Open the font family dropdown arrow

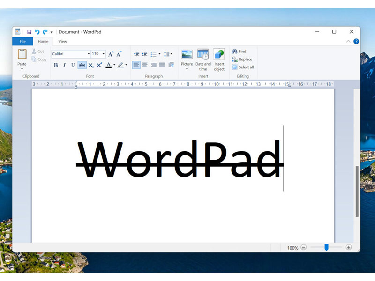pyautogui.click(x=89, y=54)
